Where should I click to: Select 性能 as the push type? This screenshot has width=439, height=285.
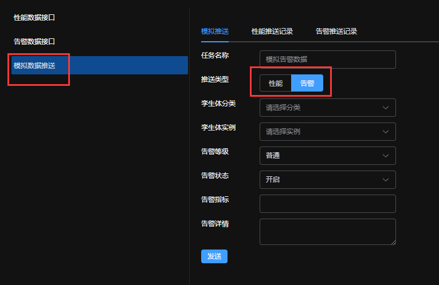point(276,83)
